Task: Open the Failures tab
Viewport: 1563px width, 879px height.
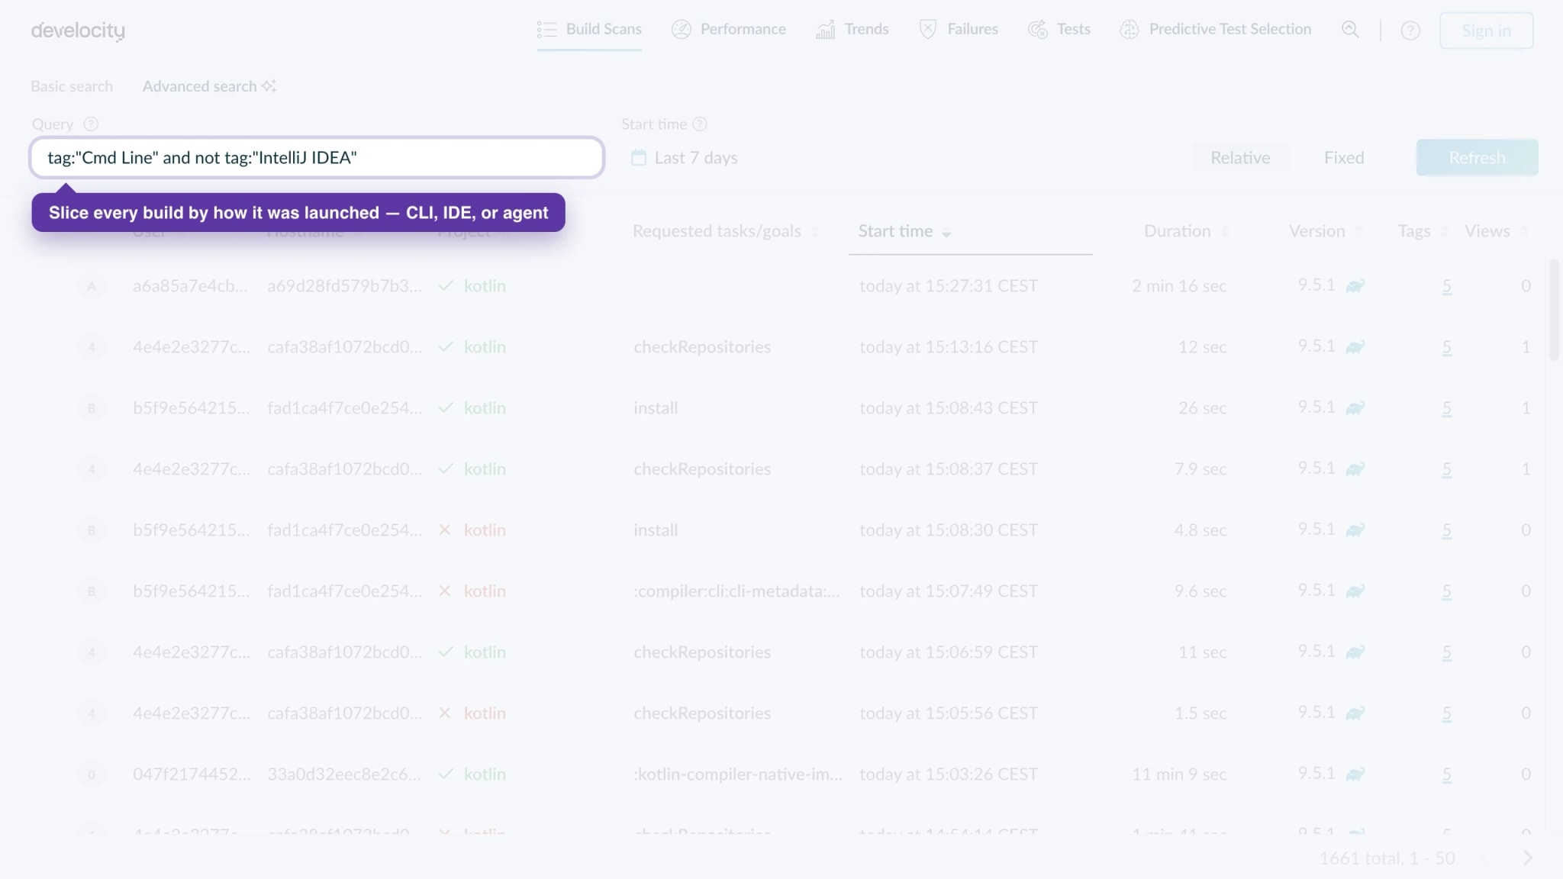Action: [x=958, y=29]
